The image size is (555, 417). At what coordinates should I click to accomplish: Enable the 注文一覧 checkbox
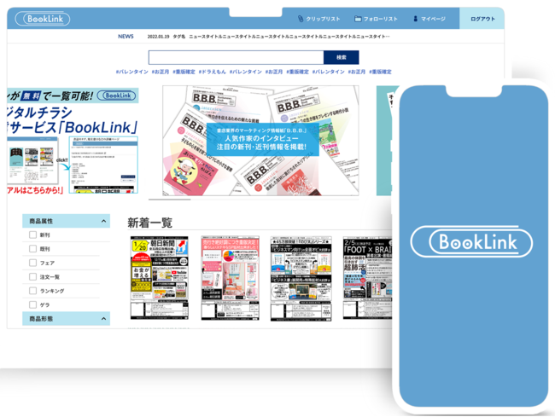coord(33,276)
